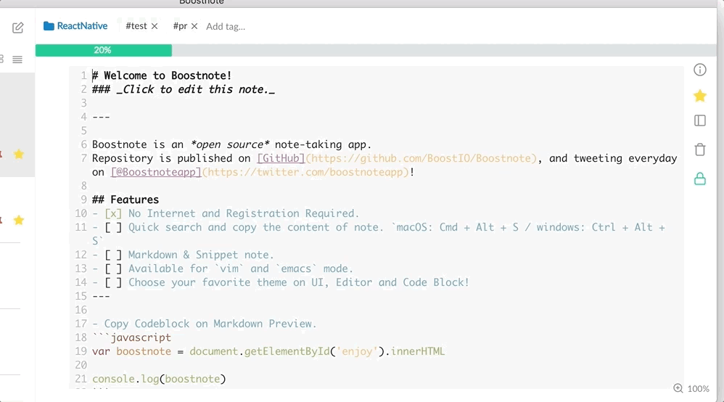Viewport: 724px width, 402px height.
Task: Click the blue ReactNative folder icon
Action: [49, 26]
